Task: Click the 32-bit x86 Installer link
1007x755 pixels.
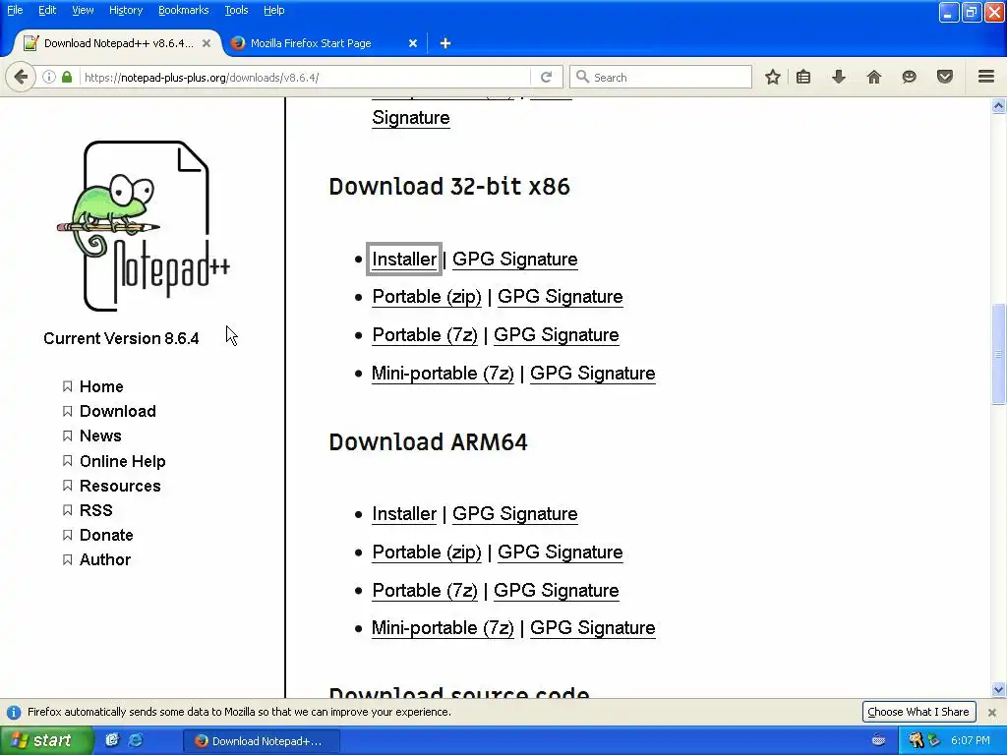Action: (x=404, y=260)
